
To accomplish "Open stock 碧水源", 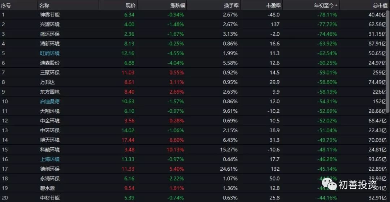I will click(47, 188).
